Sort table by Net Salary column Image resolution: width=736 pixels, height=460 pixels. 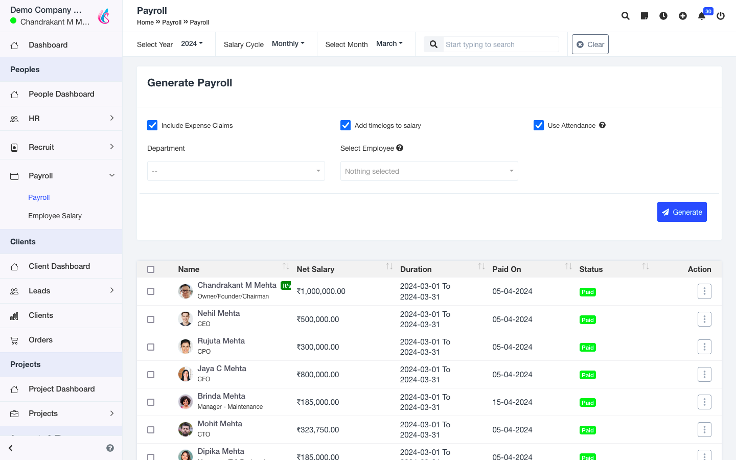pyautogui.click(x=315, y=269)
